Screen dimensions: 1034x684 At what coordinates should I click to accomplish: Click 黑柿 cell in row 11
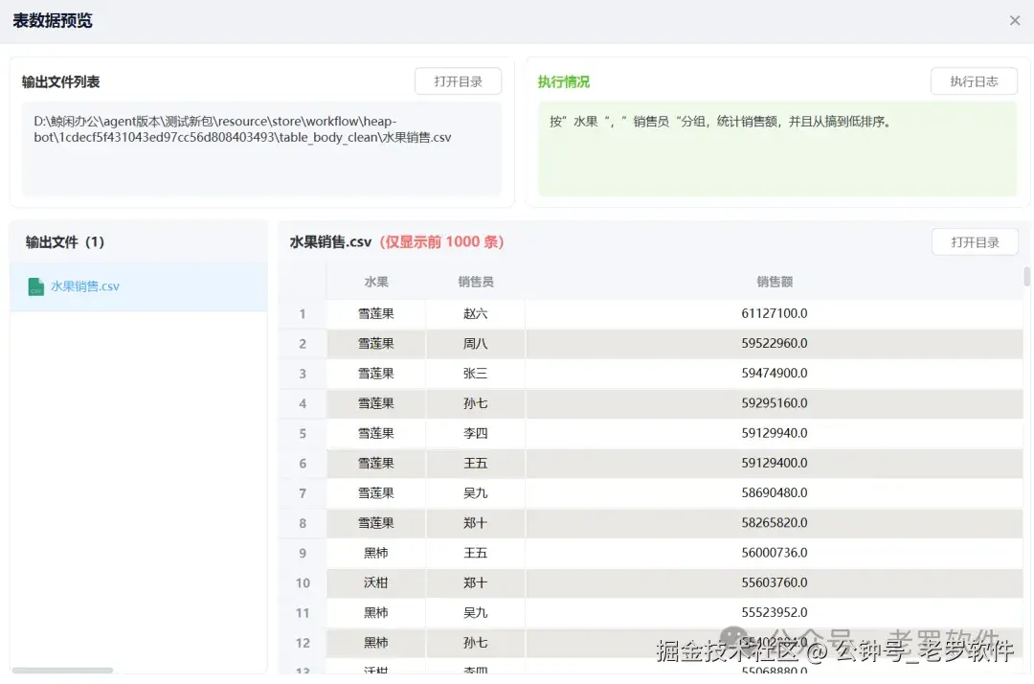pyautogui.click(x=376, y=613)
